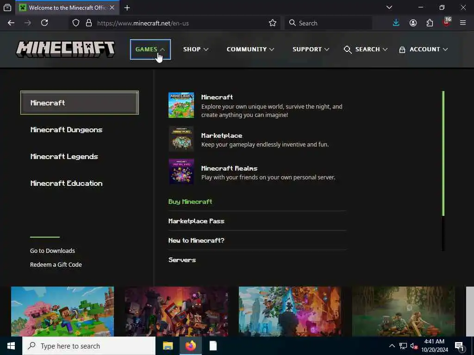Screen dimensions: 474x355
Task: Open the extensions puzzle icon
Action: click(x=430, y=23)
